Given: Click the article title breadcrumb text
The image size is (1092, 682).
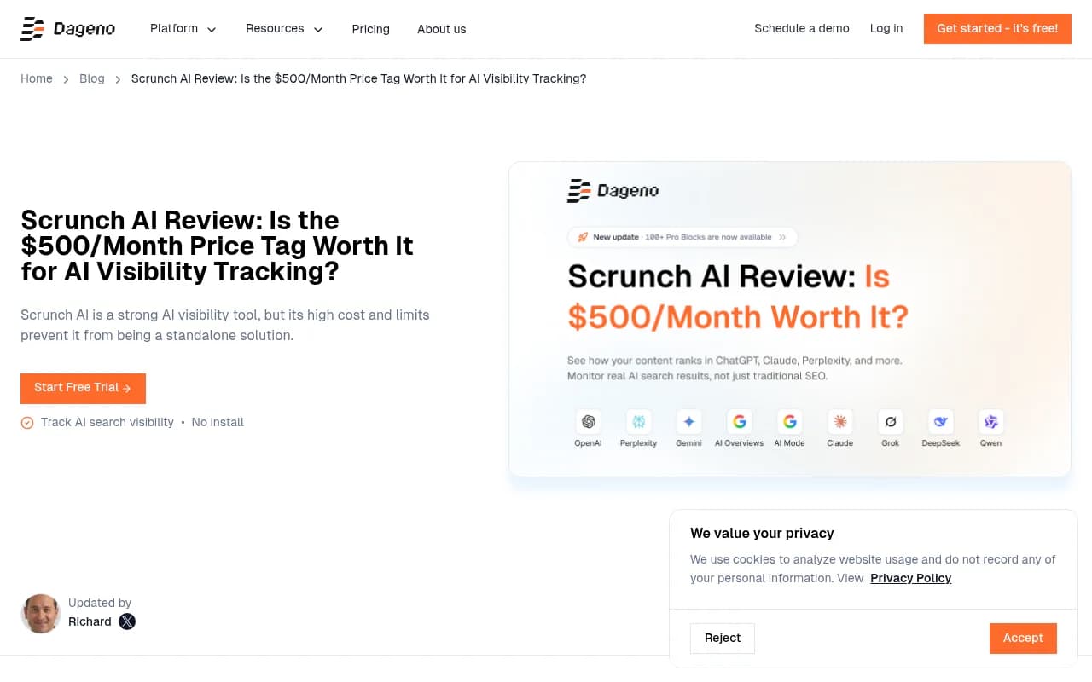Looking at the screenshot, I should click(358, 78).
